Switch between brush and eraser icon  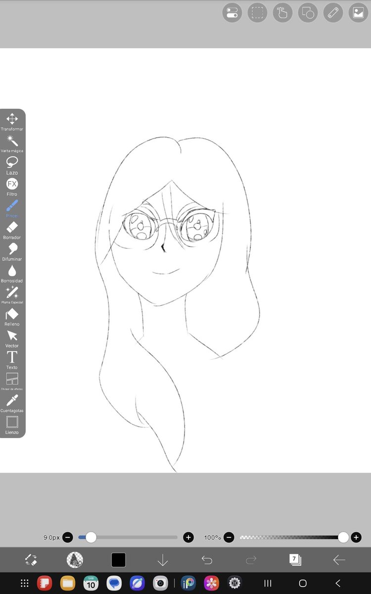[31, 560]
